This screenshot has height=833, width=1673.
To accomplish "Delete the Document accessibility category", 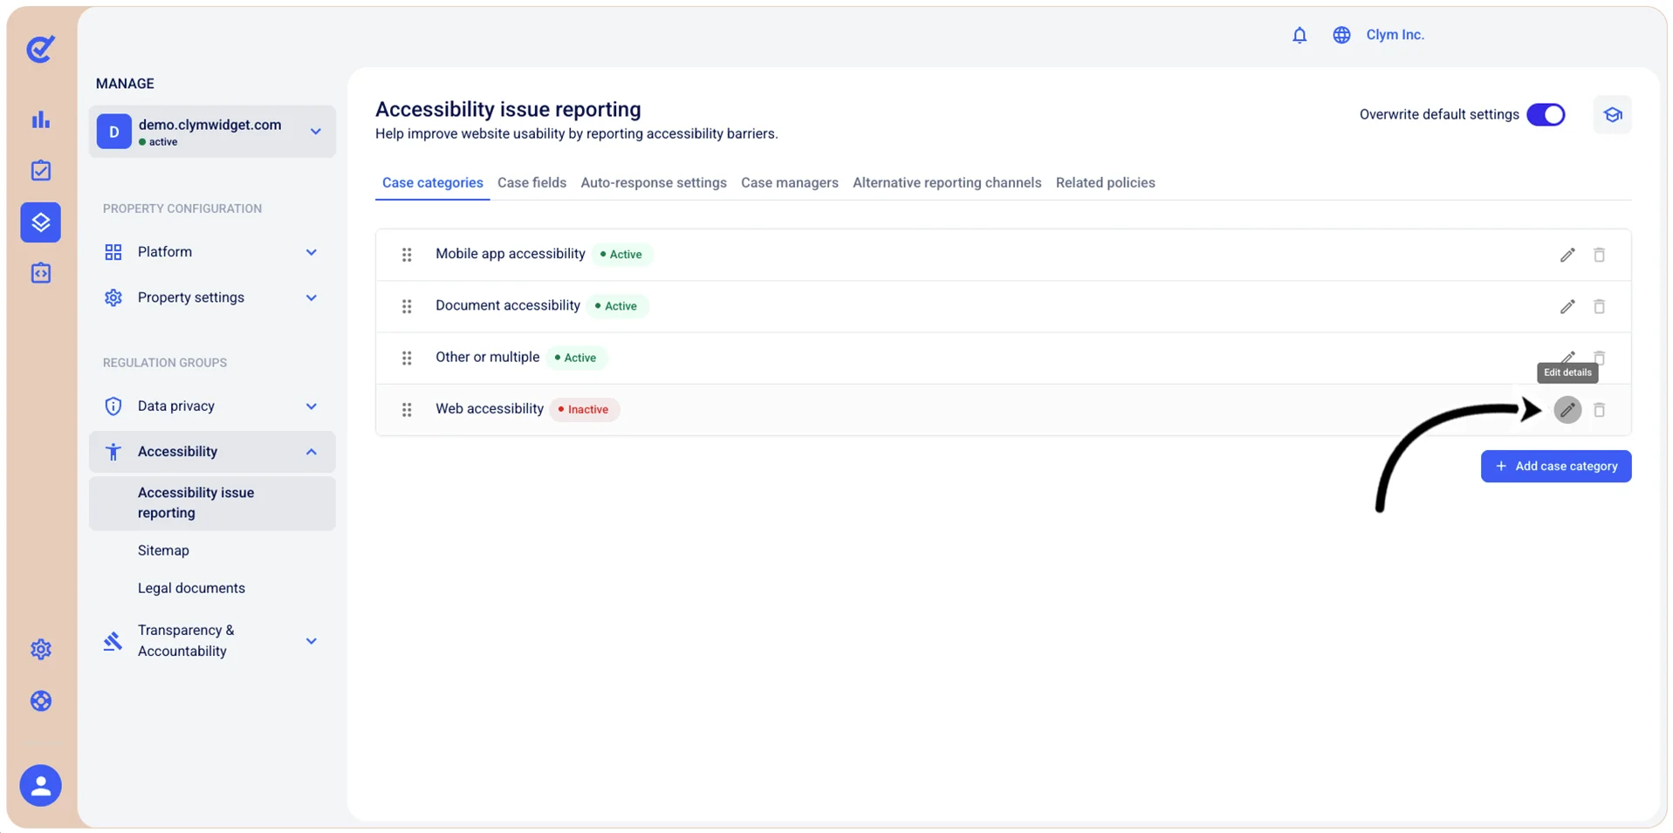I will [x=1599, y=306].
